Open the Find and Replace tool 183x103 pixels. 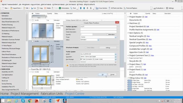[x=130, y=8]
